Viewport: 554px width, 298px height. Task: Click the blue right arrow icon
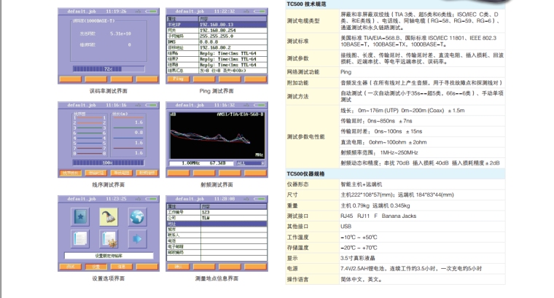136,239
